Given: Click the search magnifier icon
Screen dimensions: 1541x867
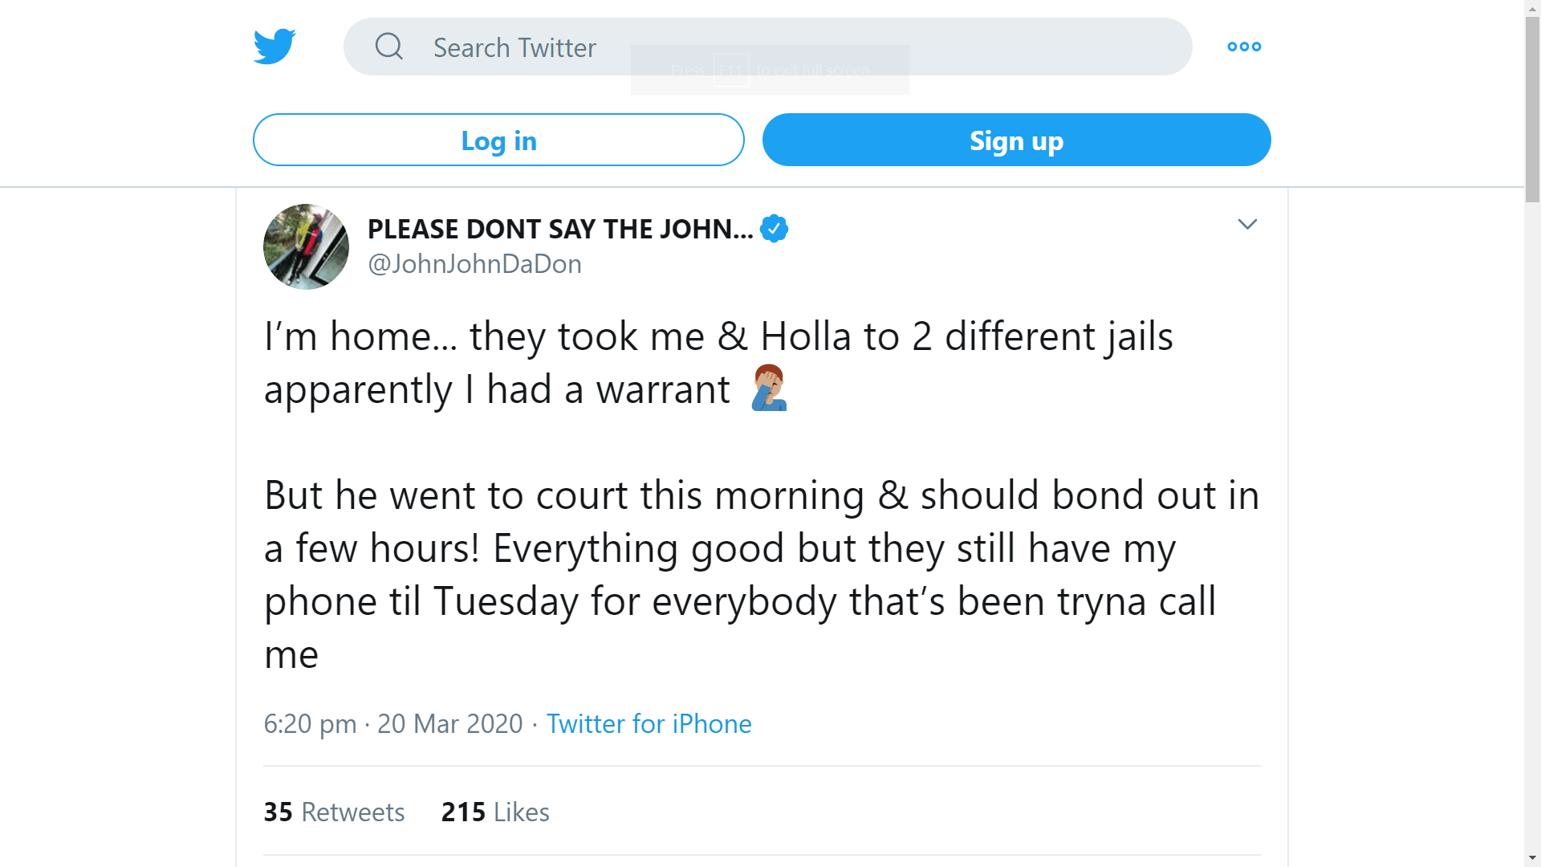Looking at the screenshot, I should point(389,47).
